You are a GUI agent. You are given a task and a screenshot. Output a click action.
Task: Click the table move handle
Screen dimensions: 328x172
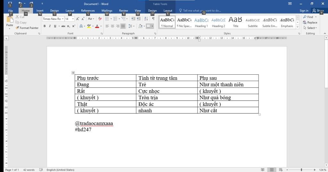point(73,72)
